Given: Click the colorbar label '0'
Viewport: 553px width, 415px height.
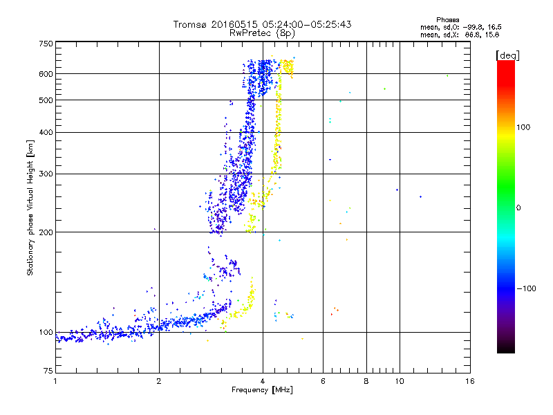Looking at the screenshot, I should (x=518, y=208).
